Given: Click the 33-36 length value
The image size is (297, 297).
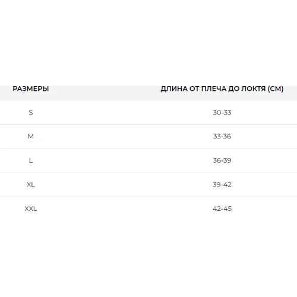Looking at the screenshot, I should (222, 136).
